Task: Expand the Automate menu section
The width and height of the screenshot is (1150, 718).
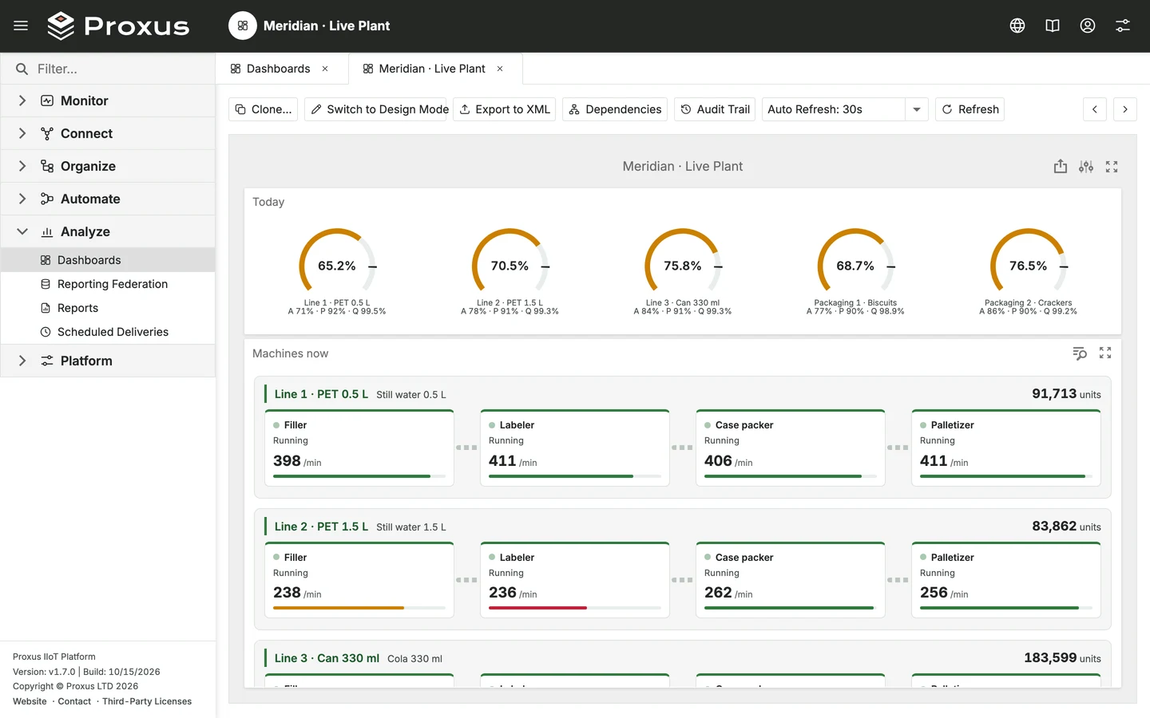Action: pyautogui.click(x=22, y=199)
